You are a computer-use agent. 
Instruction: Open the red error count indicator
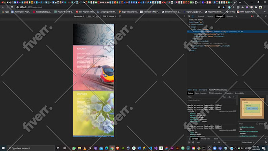click(x=253, y=17)
